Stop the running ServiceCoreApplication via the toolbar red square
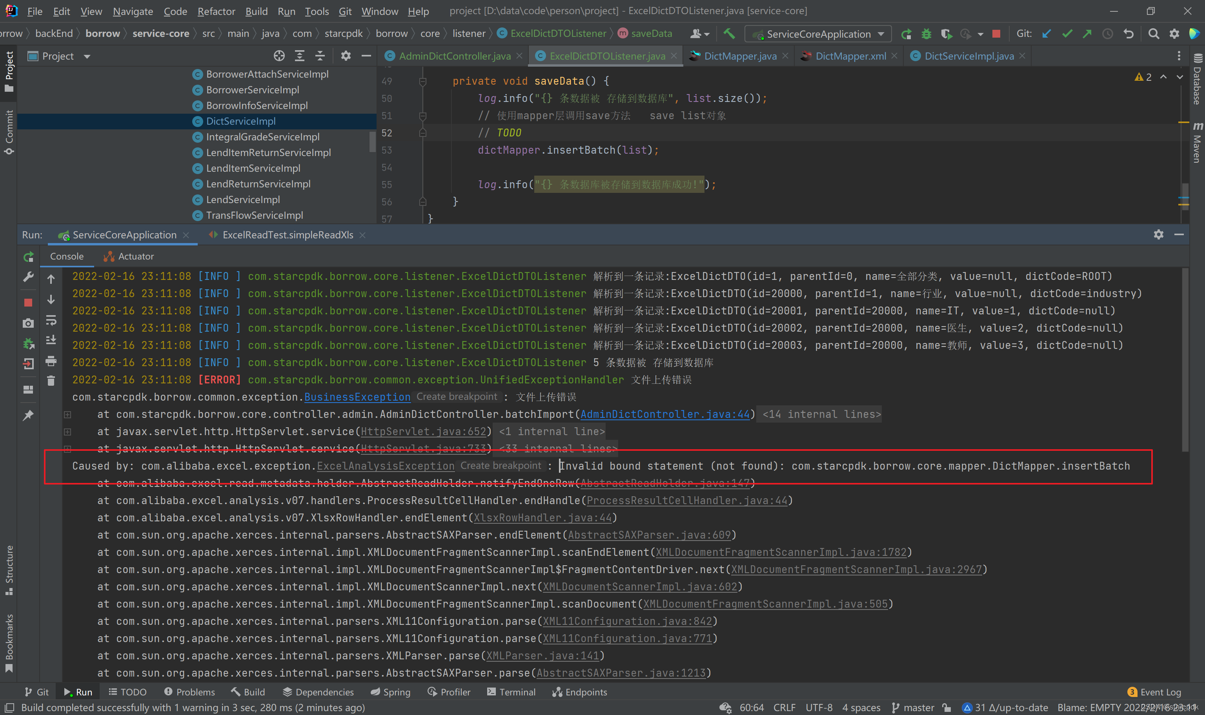The width and height of the screenshot is (1205, 715). pyautogui.click(x=996, y=34)
